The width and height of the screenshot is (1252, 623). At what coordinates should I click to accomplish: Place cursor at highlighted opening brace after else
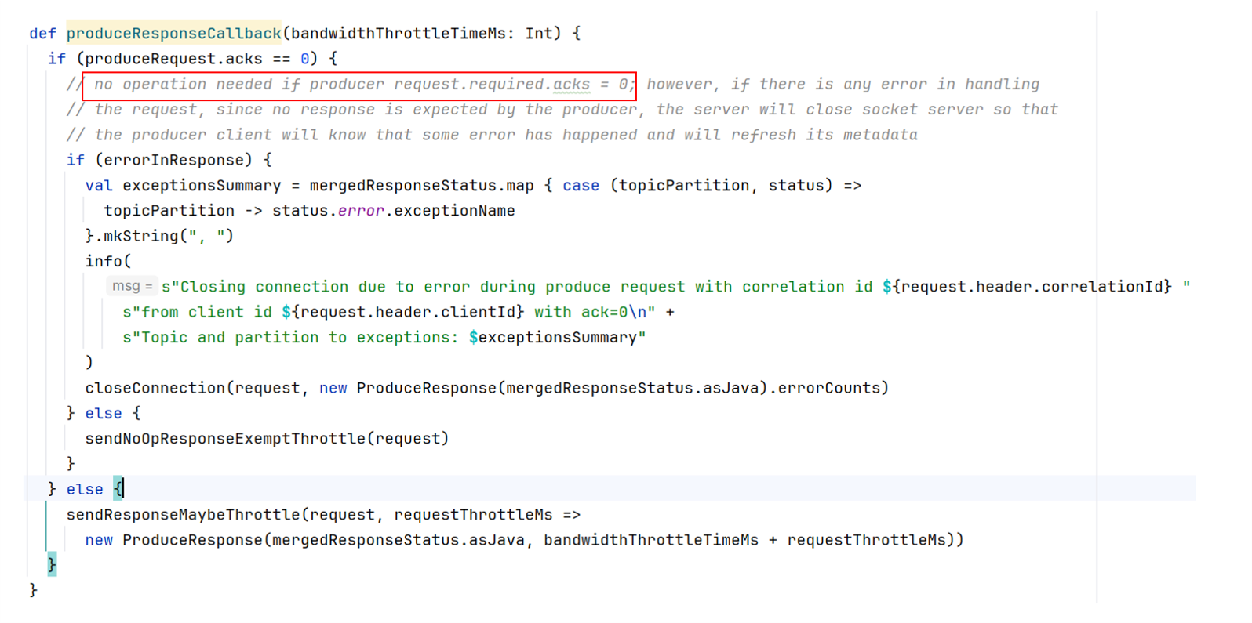(x=118, y=489)
